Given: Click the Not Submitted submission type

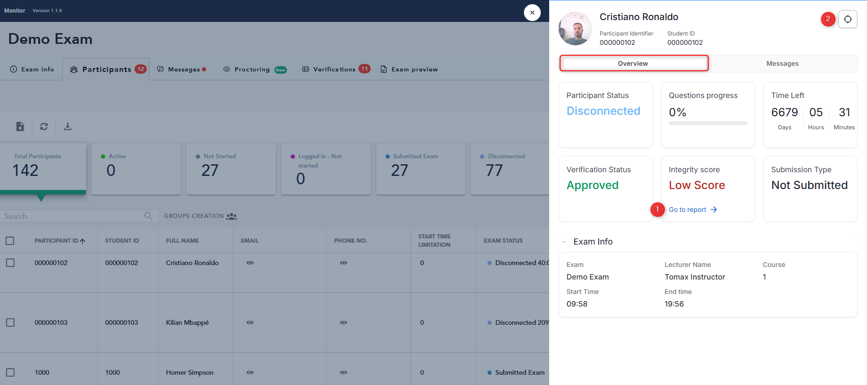Looking at the screenshot, I should coord(810,185).
